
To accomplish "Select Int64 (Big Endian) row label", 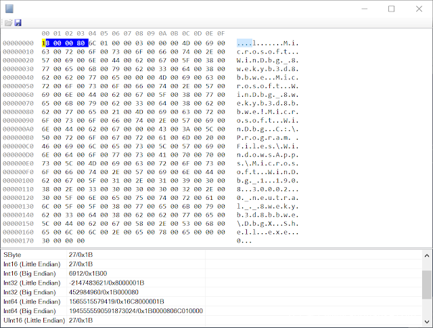I will 30,311.
